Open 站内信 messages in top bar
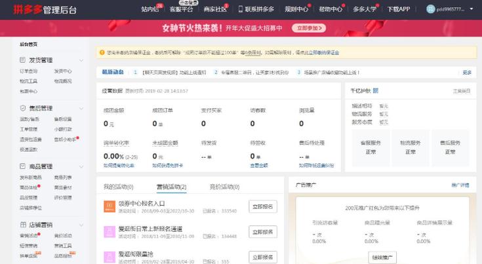 pyautogui.click(x=150, y=9)
